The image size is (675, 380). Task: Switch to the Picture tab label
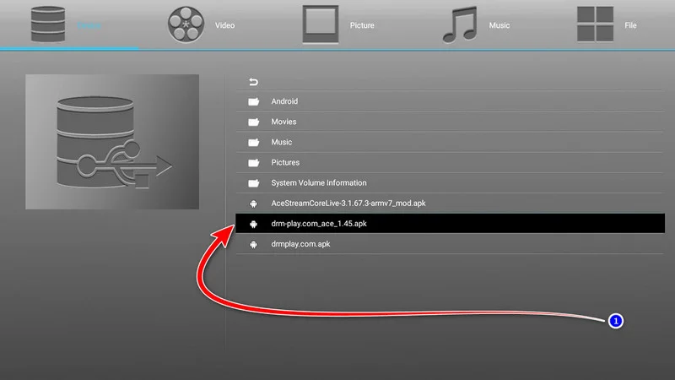362,25
